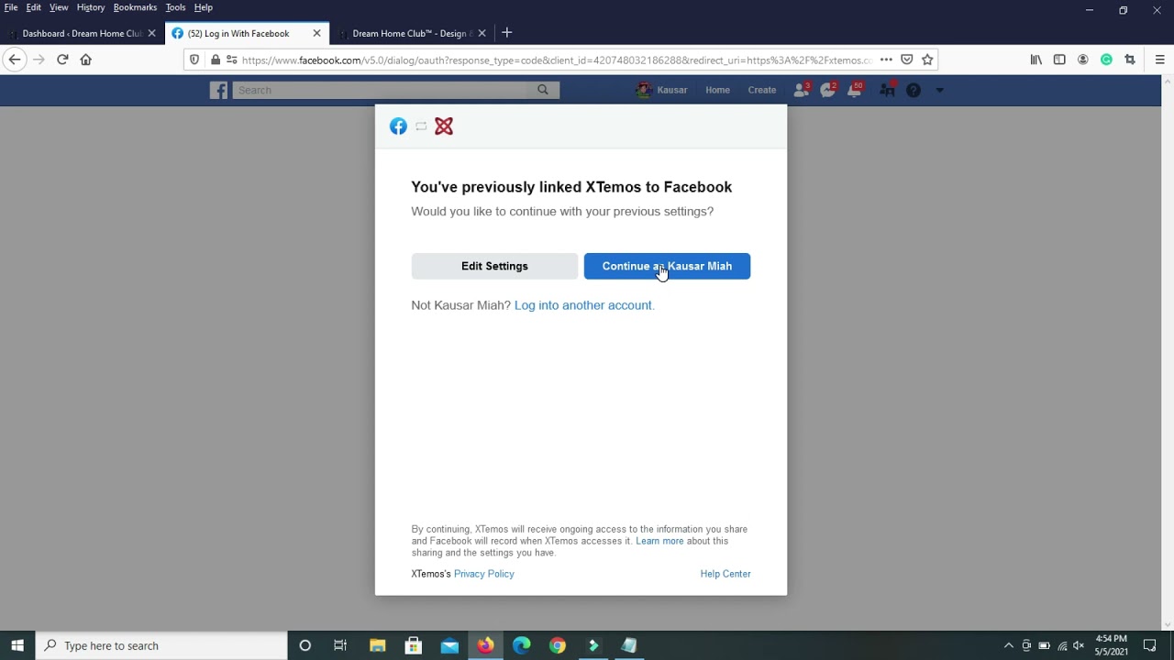The image size is (1174, 660).
Task: Open Firefox hamburger menu
Action: pos(1160,60)
